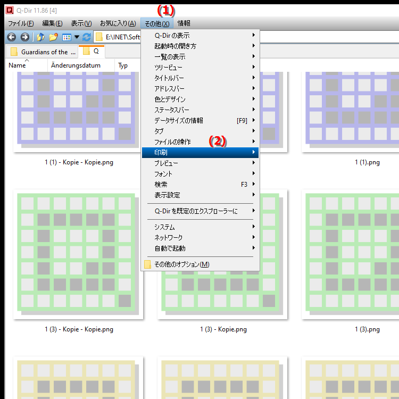Choose the ネットワーク menu entry

point(200,237)
